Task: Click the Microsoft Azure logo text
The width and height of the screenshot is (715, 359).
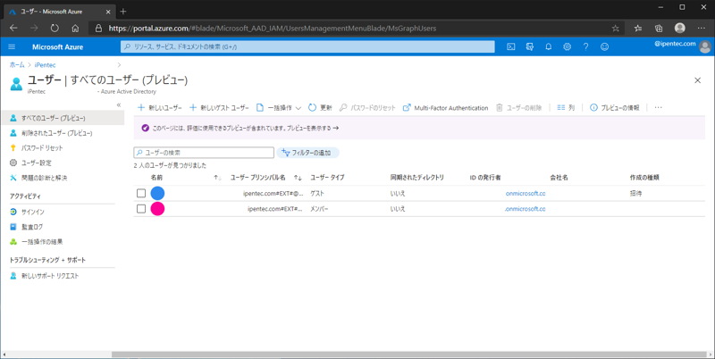Action: click(x=58, y=47)
